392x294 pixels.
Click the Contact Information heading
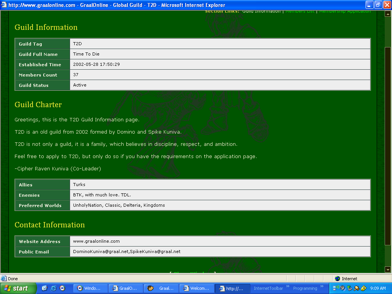point(49,225)
